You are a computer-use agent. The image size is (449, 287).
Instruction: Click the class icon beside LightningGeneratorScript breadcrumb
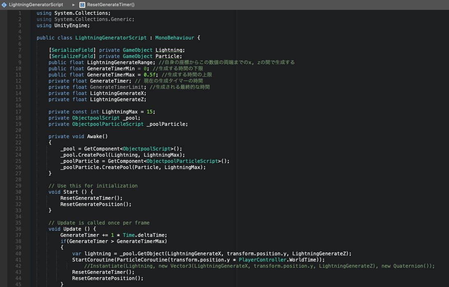4,5
